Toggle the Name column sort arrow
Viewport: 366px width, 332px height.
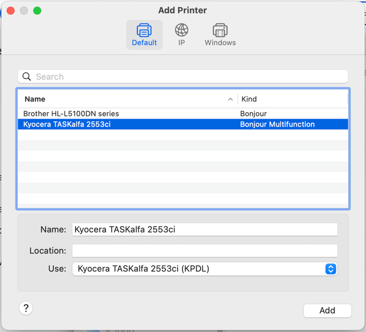point(230,99)
